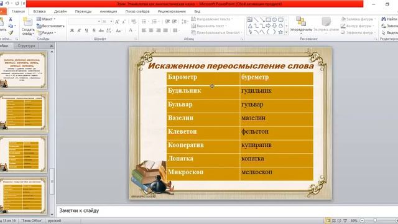Close the slides pane with X
This screenshot has width=398, height=224.
[52, 46]
